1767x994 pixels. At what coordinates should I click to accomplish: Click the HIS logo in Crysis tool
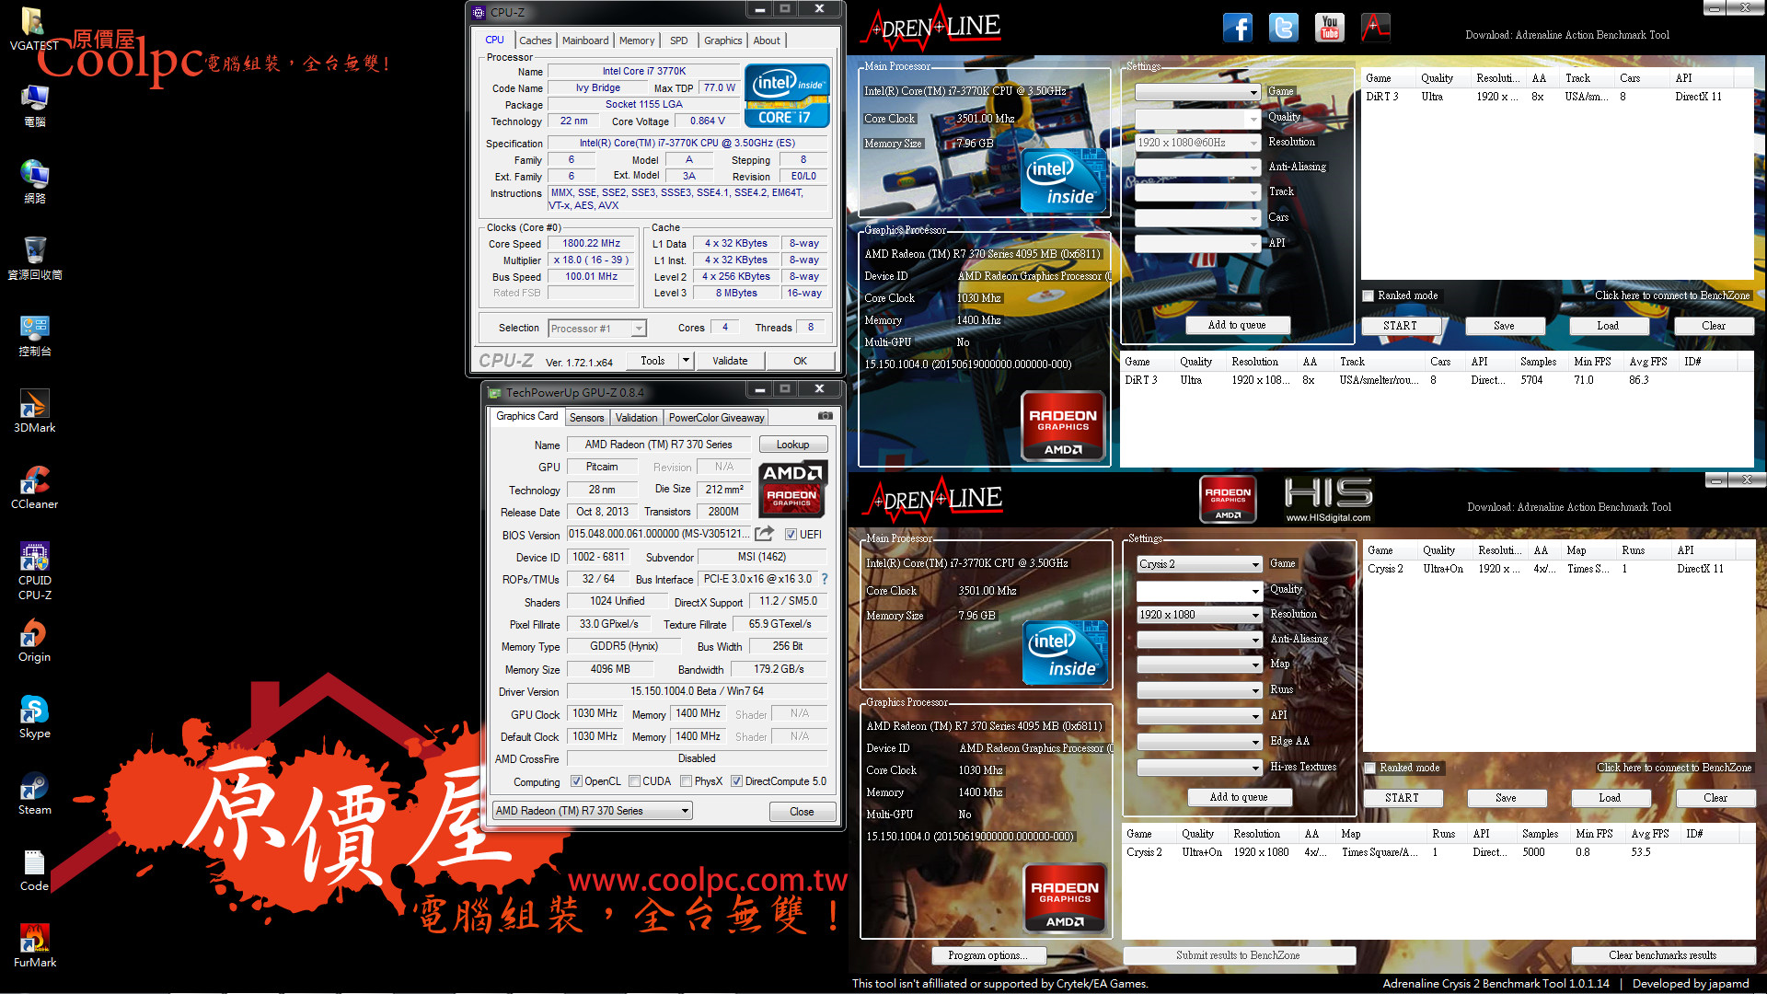coord(1328,499)
